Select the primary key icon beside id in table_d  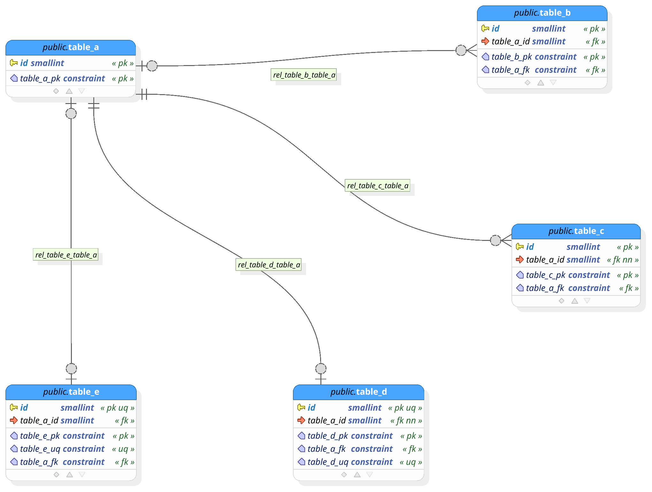pyautogui.click(x=301, y=407)
